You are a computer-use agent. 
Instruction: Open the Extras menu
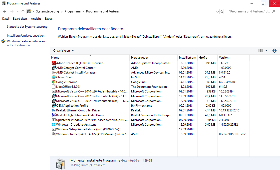pyautogui.click(x=49, y=18)
